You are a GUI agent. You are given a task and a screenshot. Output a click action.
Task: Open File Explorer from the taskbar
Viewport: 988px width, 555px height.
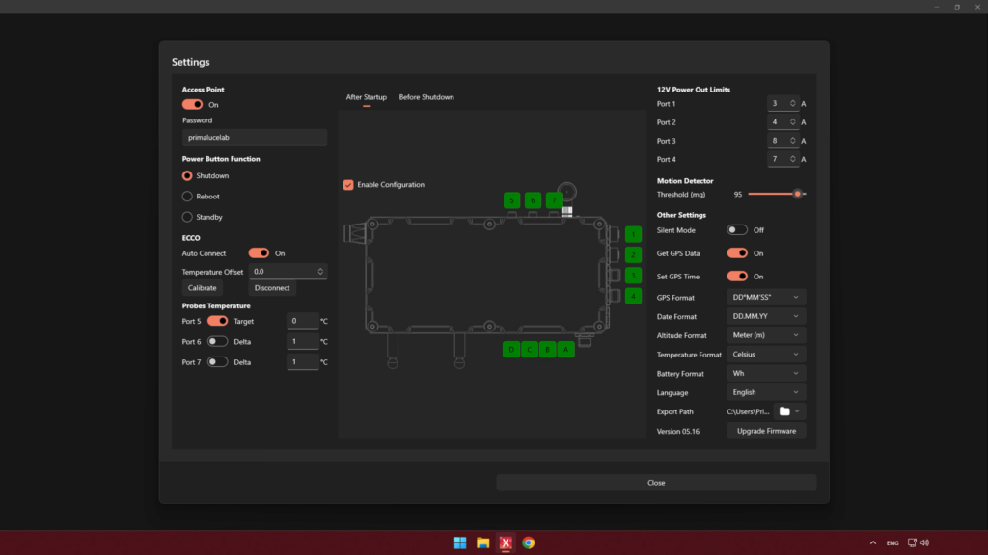[x=482, y=542]
